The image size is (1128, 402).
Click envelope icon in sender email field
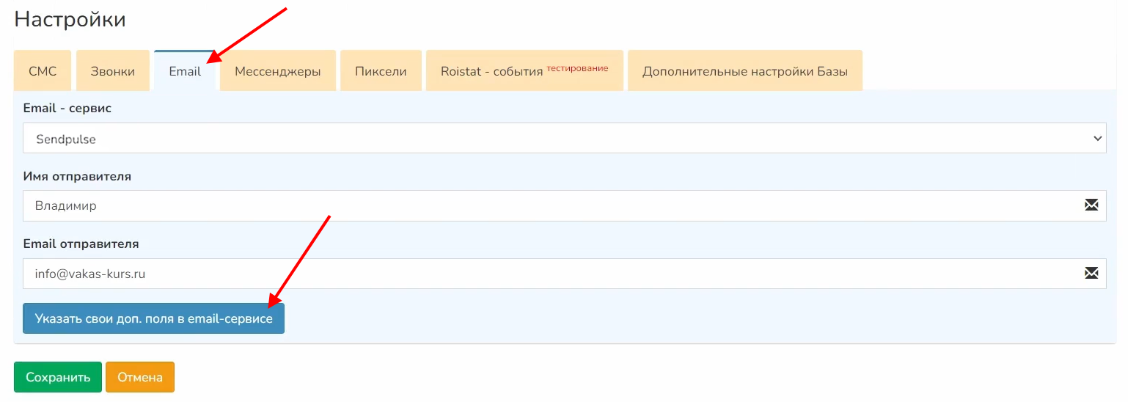[1091, 274]
